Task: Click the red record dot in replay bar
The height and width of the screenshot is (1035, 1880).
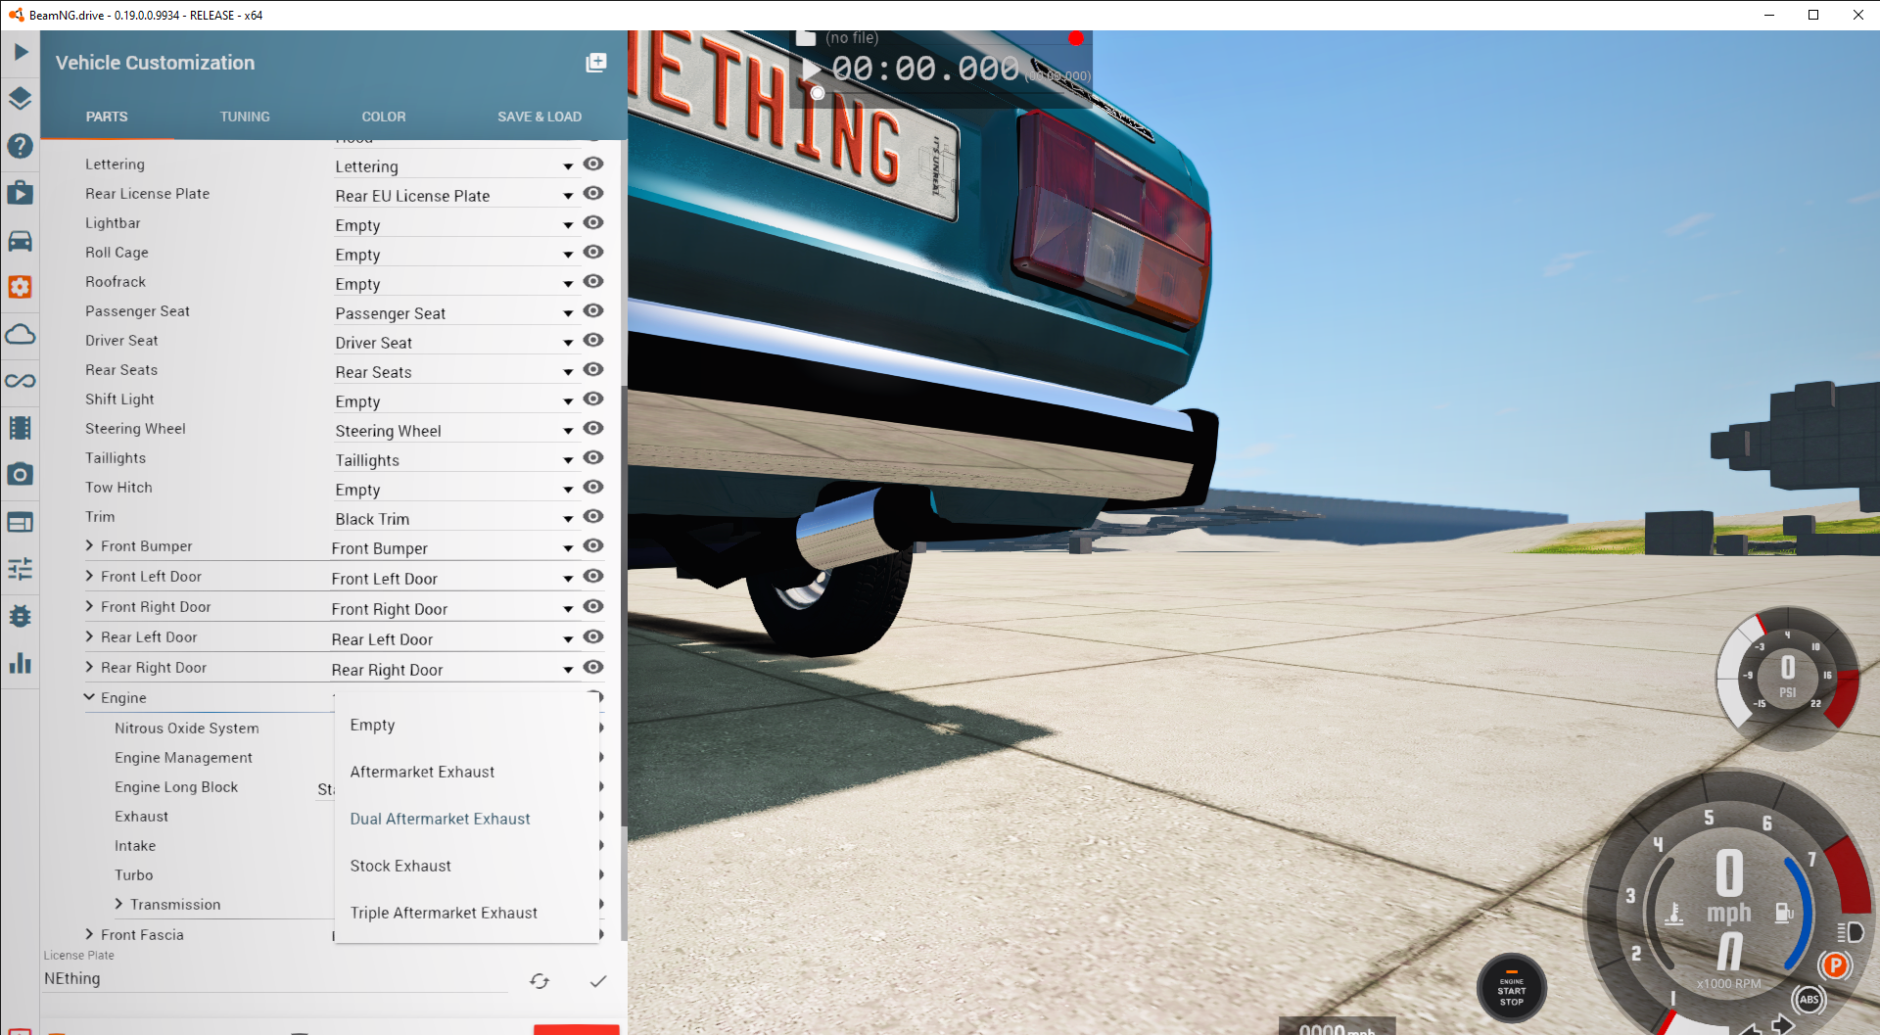Action: click(1076, 38)
